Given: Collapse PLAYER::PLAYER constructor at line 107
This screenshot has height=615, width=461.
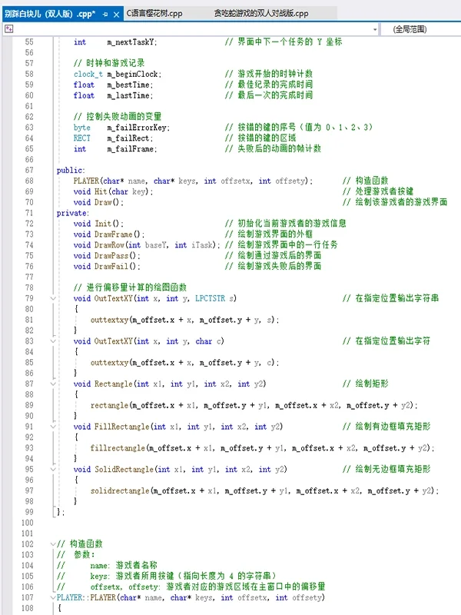Looking at the screenshot, I should coord(53,598).
